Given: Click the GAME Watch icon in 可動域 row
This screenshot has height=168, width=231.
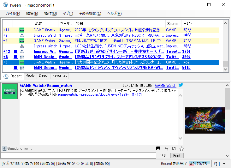Looking at the screenshot, I should [x=22, y=41].
